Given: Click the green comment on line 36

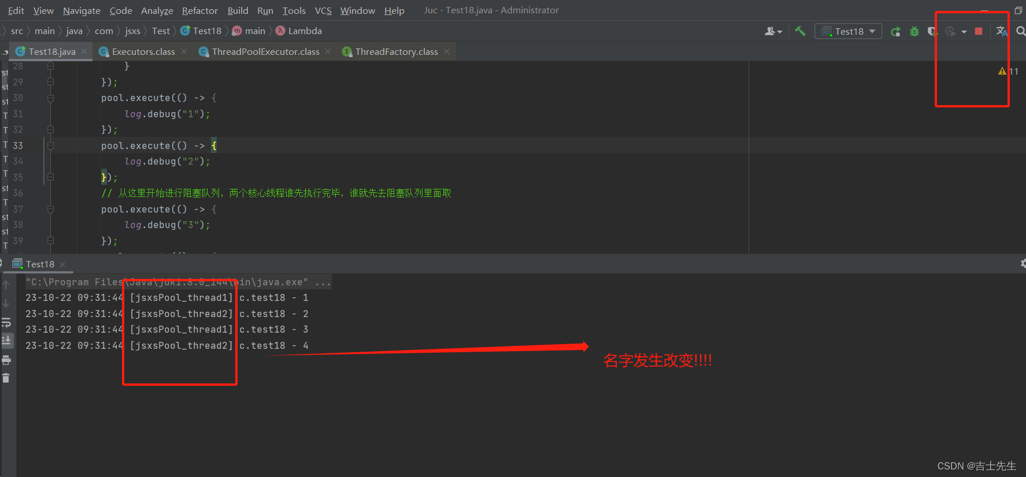Looking at the screenshot, I should [276, 193].
